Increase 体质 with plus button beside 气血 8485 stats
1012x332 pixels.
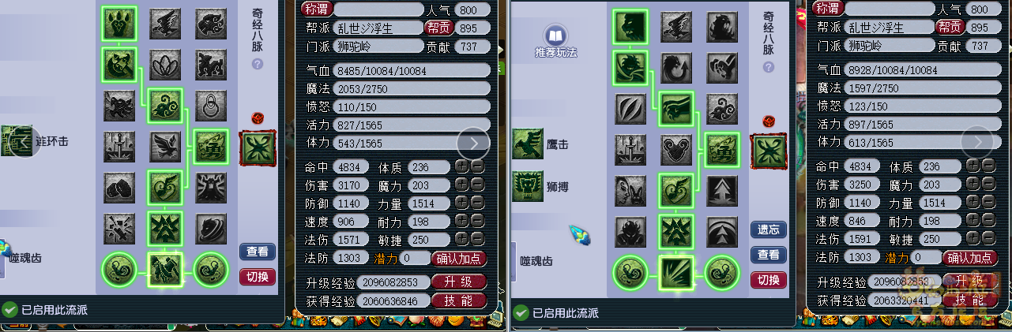point(461,166)
